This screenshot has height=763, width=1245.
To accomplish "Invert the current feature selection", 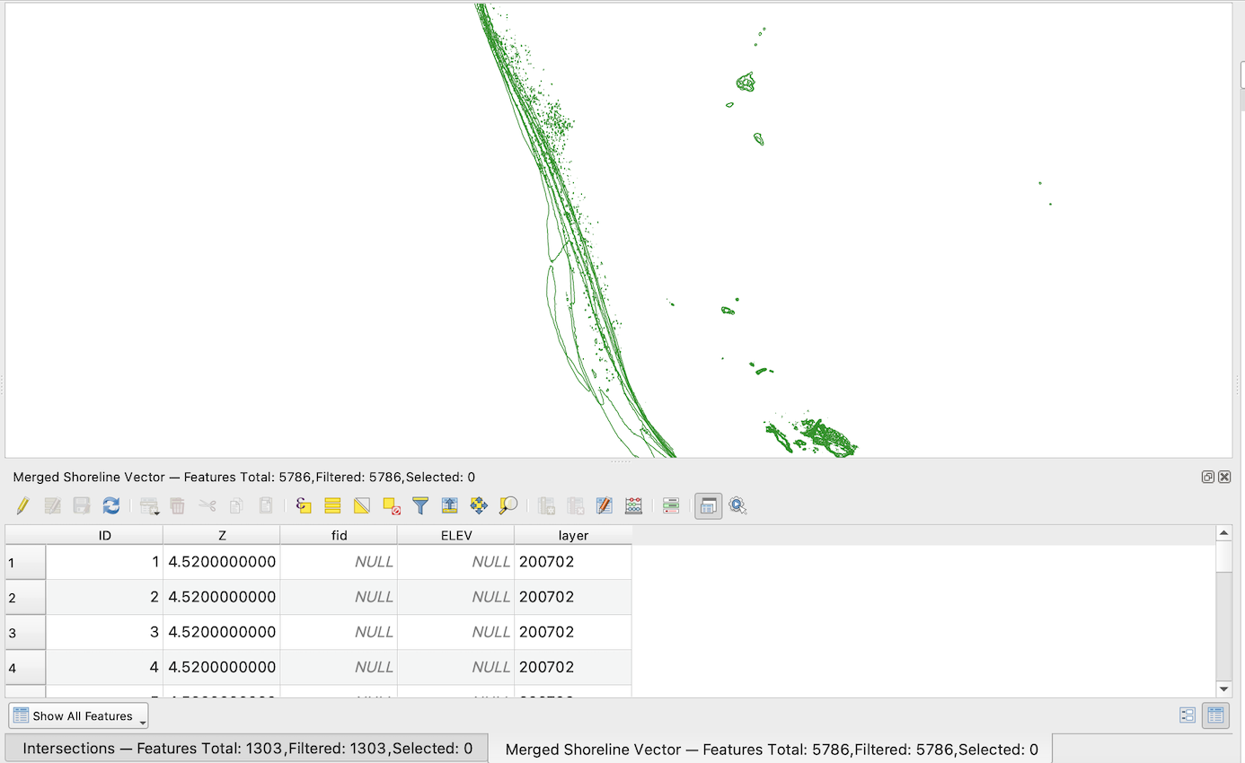I will (360, 505).
